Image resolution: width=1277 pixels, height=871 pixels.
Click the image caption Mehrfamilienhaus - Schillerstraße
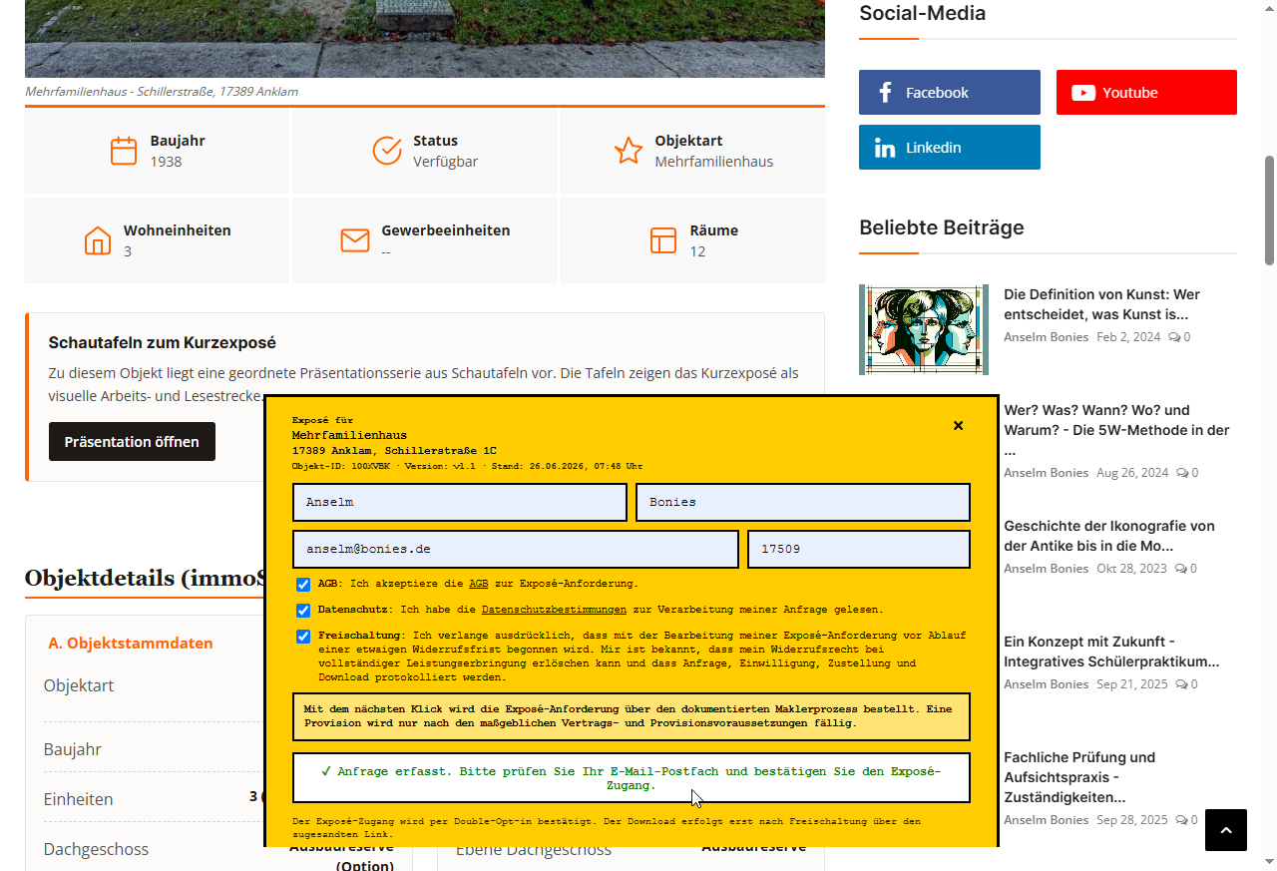coord(162,92)
